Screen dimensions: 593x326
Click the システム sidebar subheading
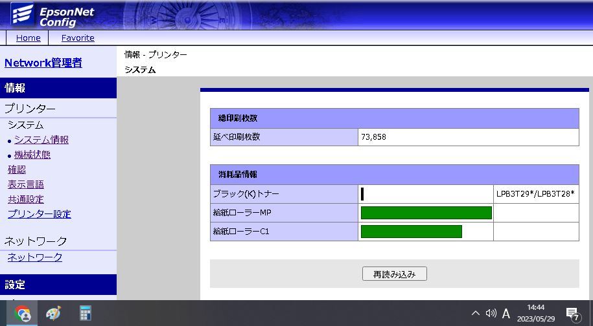tap(26, 125)
